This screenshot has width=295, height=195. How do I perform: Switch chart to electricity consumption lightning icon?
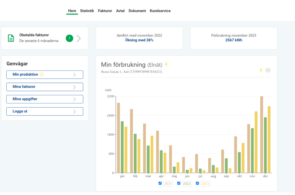pyautogui.click(x=261, y=70)
